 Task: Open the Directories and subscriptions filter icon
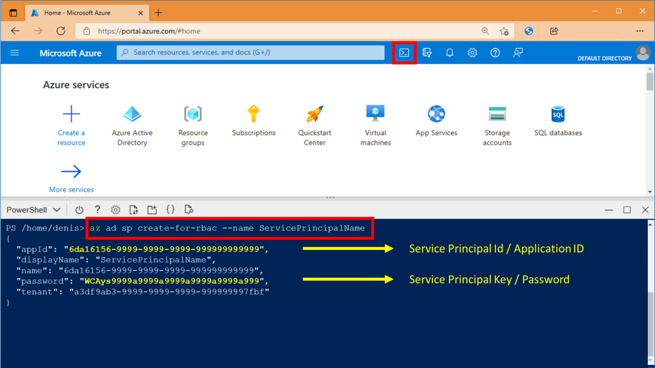point(427,53)
